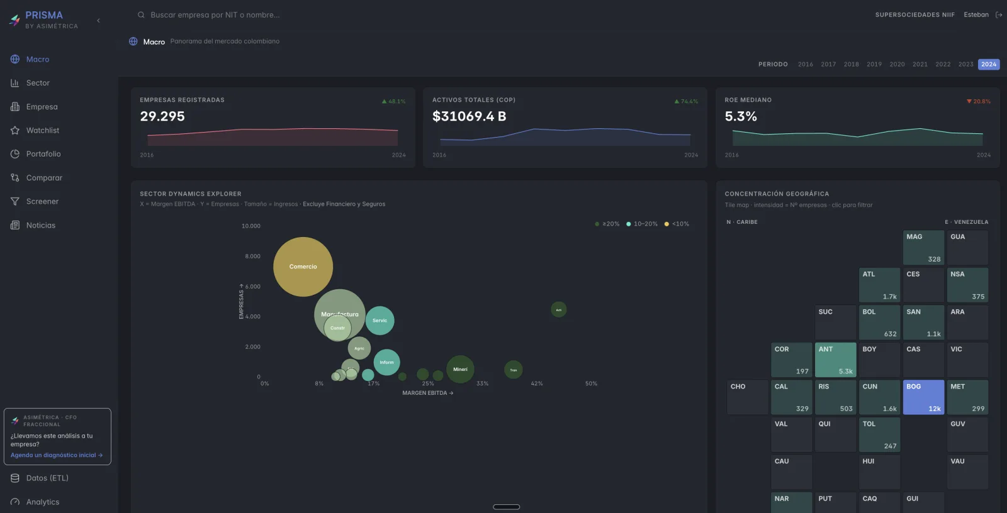Collapse the sidebar with chevron arrow
Viewport: 1007px width, 513px height.
click(x=98, y=21)
